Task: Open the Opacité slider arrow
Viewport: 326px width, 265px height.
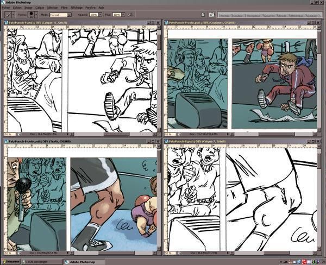Action: click(x=100, y=15)
